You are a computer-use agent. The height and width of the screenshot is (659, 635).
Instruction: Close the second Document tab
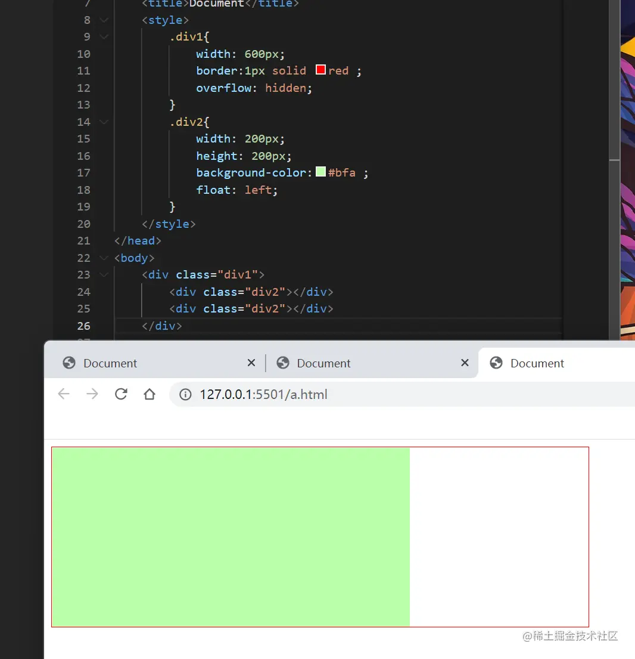pos(465,363)
